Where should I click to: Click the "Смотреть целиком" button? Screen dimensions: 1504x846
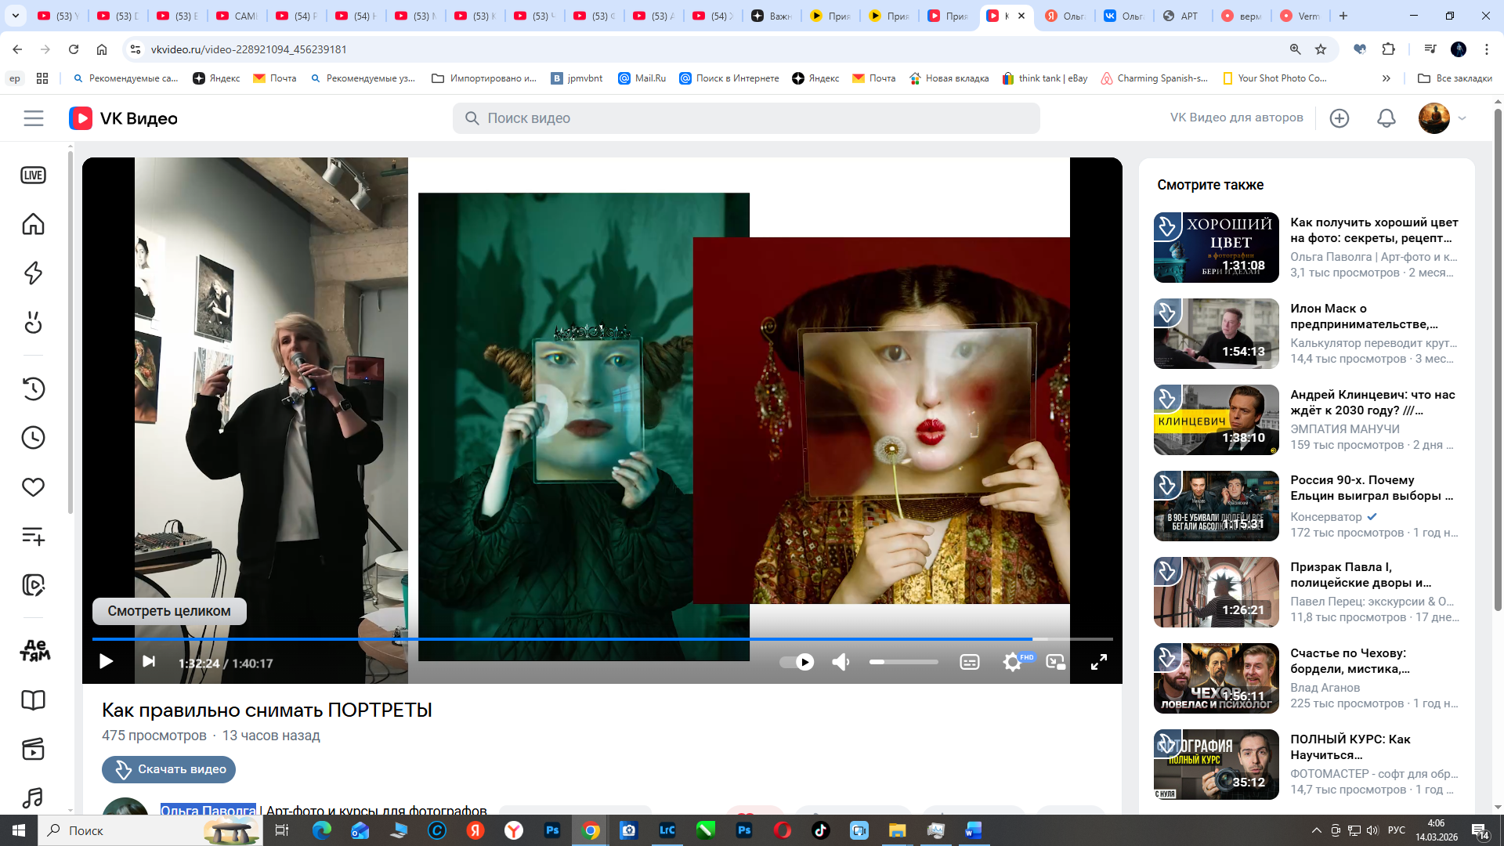[x=169, y=611]
